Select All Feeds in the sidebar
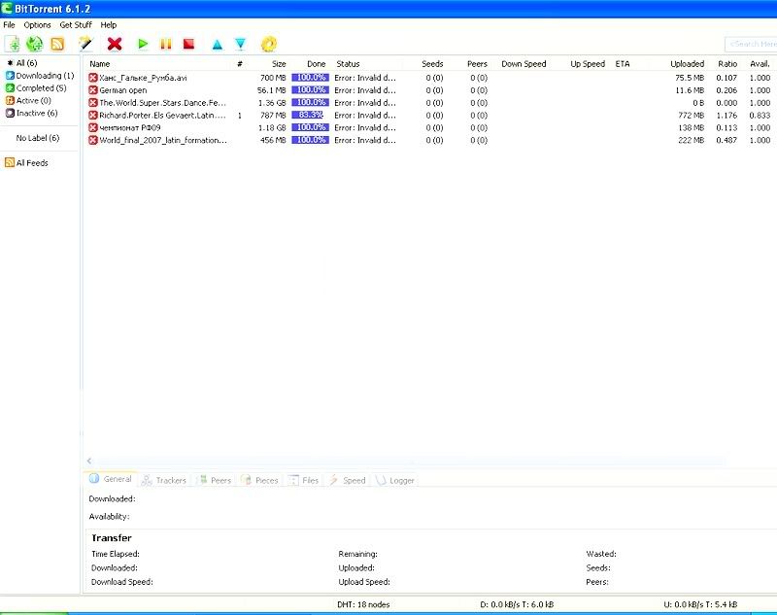Screen dimensions: 777x615 point(32,163)
